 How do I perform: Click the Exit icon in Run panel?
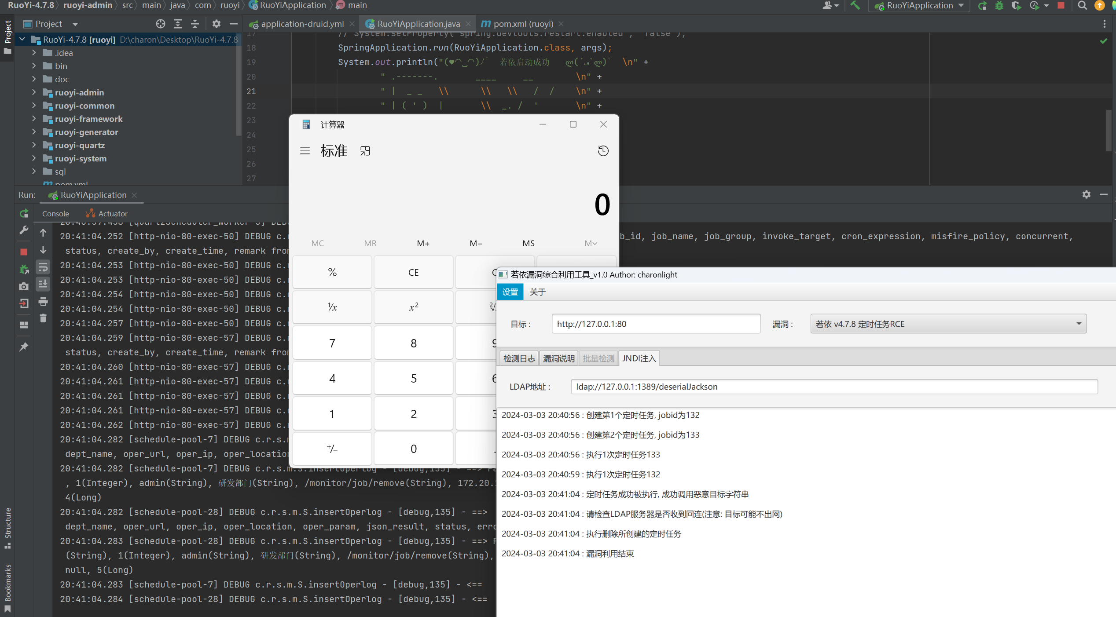[24, 303]
